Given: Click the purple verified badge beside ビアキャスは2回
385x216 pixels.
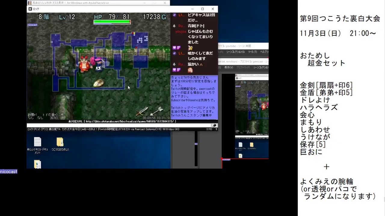Looking at the screenshot, I should click(174, 15).
